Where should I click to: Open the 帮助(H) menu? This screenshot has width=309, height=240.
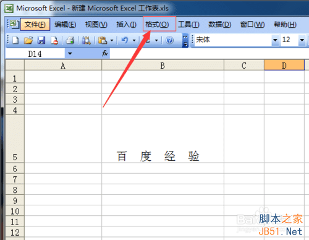(285, 24)
